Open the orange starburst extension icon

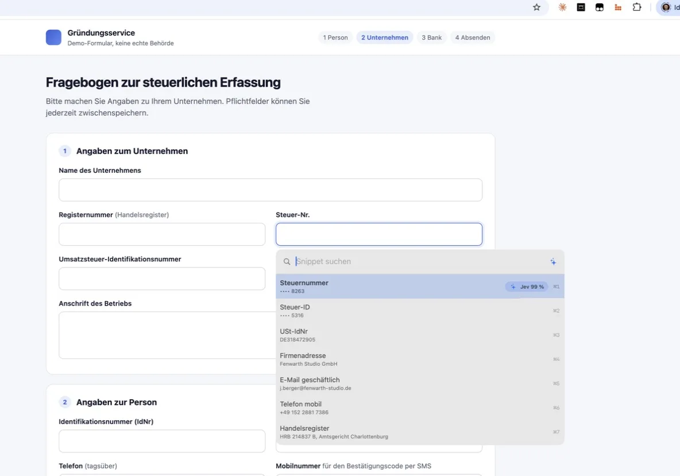point(562,7)
